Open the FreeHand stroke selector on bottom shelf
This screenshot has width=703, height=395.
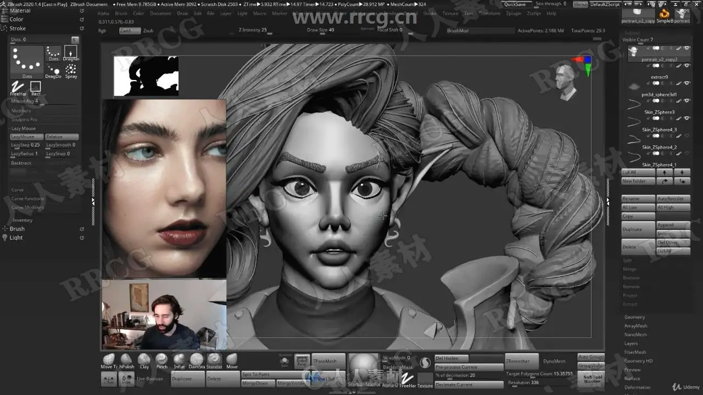pyautogui.click(x=408, y=380)
